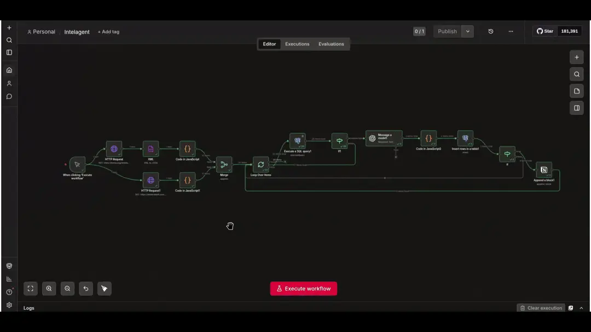The image size is (591, 332).
Task: Select the If node before Notion
Action: click(x=507, y=154)
